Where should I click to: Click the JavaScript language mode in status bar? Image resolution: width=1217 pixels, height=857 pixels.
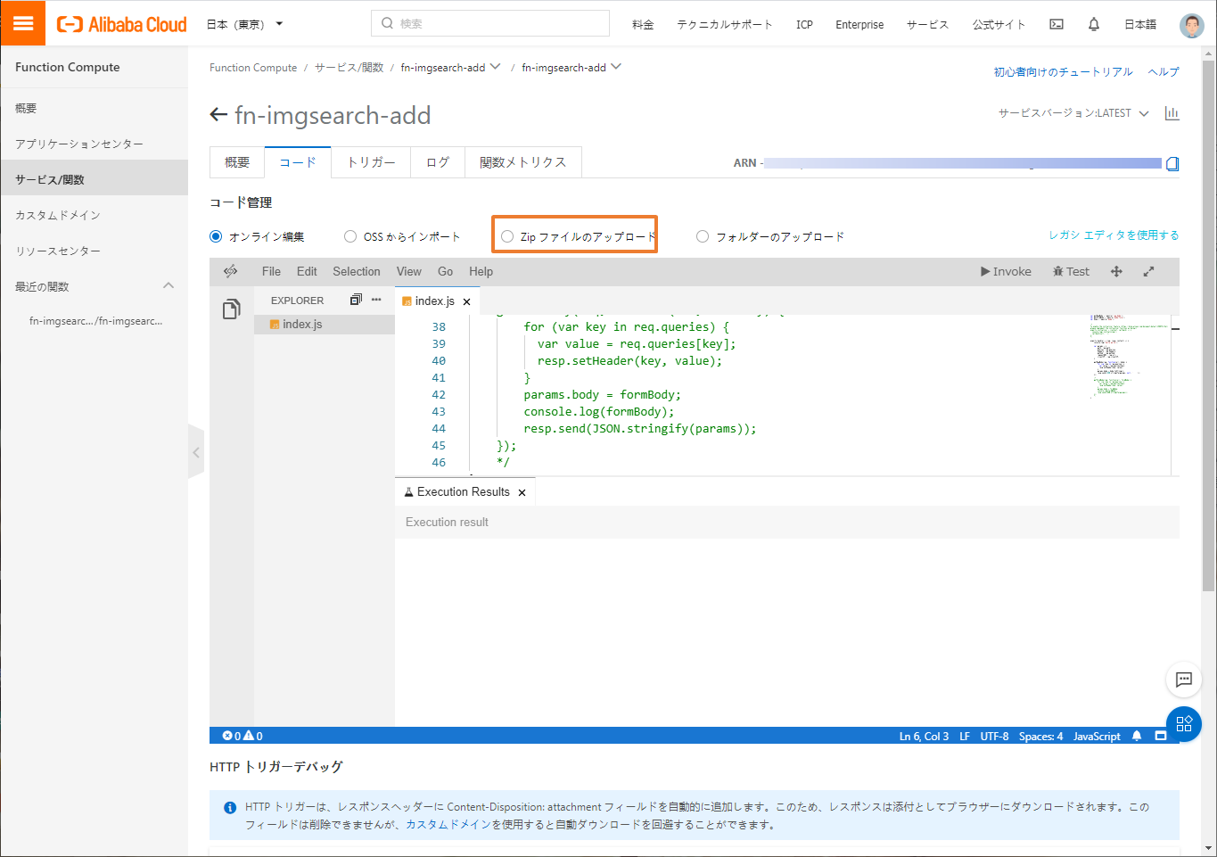1097,736
